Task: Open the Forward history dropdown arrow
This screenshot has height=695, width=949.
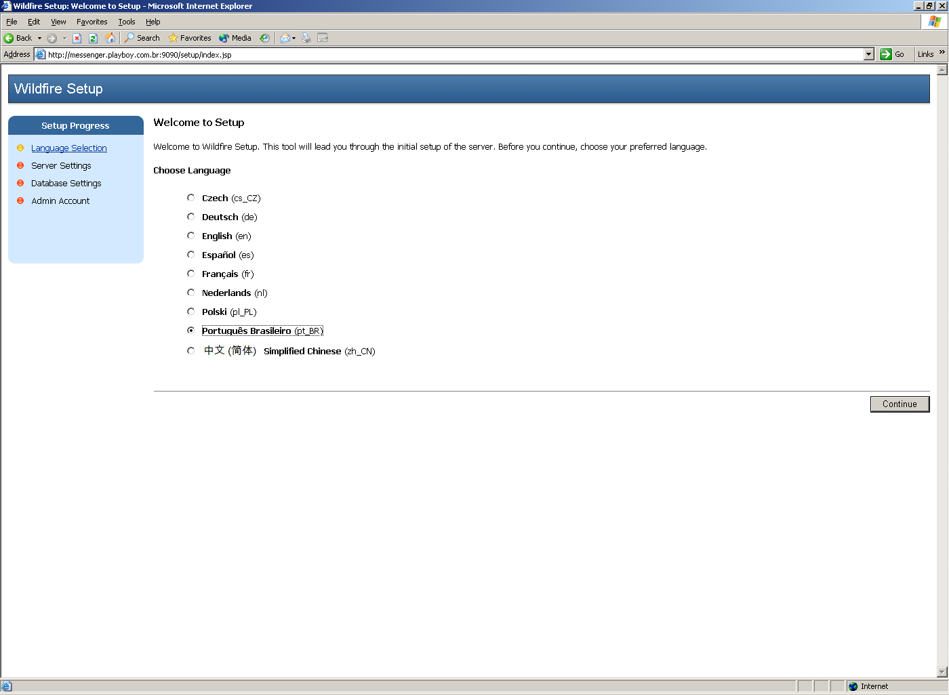Action: [64, 38]
